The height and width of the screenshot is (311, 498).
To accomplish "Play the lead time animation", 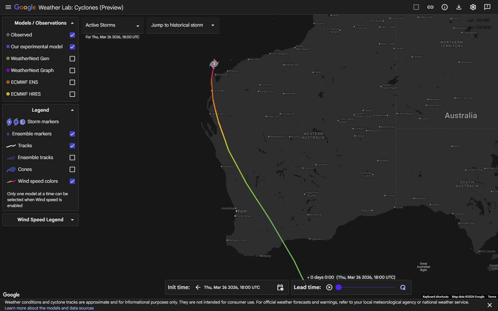I will (329, 287).
